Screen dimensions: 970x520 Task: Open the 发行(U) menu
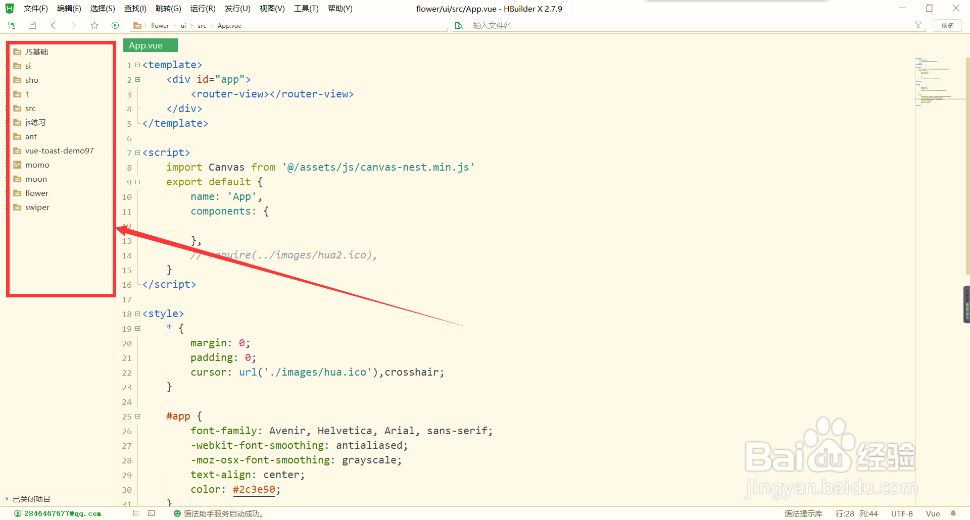coord(237,9)
